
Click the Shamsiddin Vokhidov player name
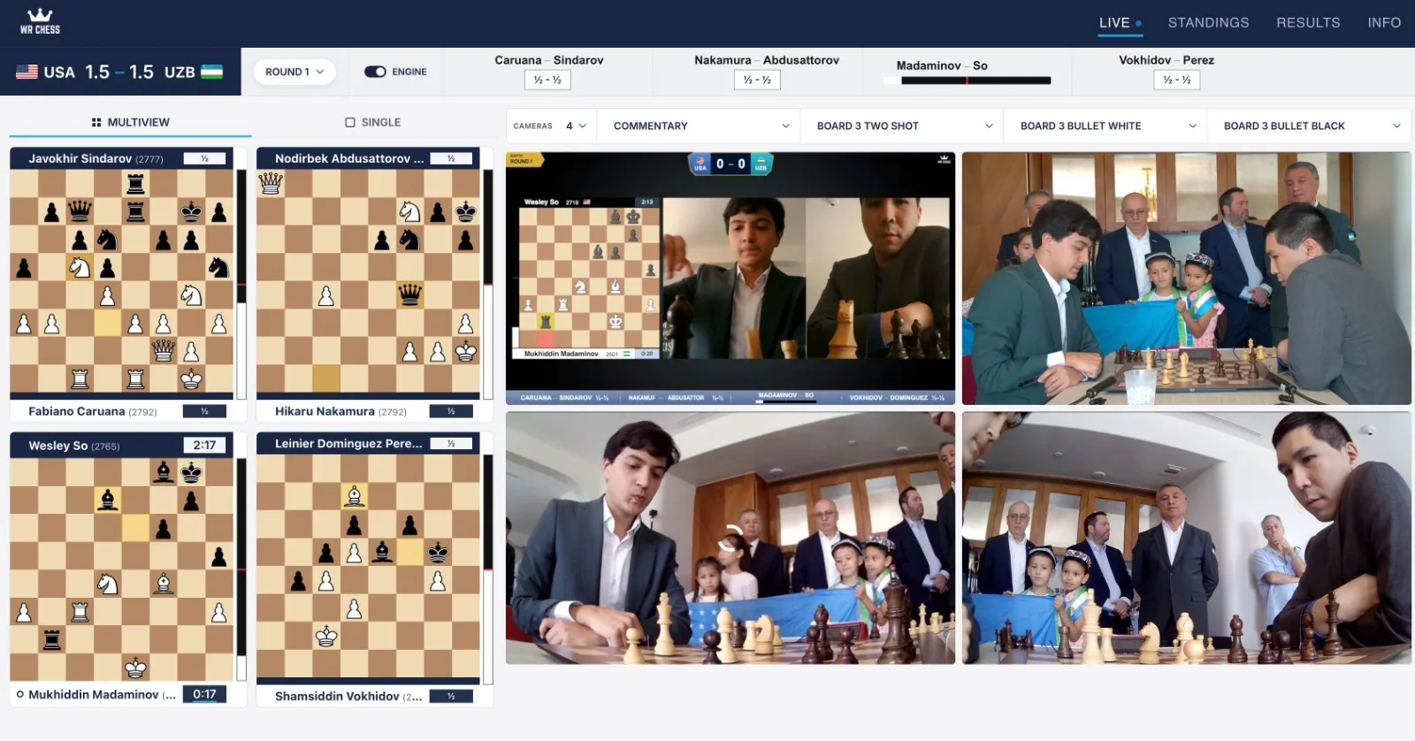(337, 696)
